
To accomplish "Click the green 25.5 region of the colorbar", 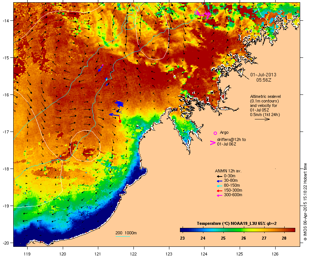I will tap(233, 230).
